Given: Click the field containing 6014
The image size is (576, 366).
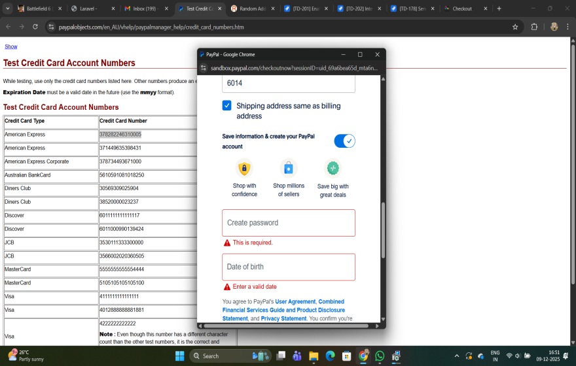Looking at the screenshot, I should (x=289, y=83).
